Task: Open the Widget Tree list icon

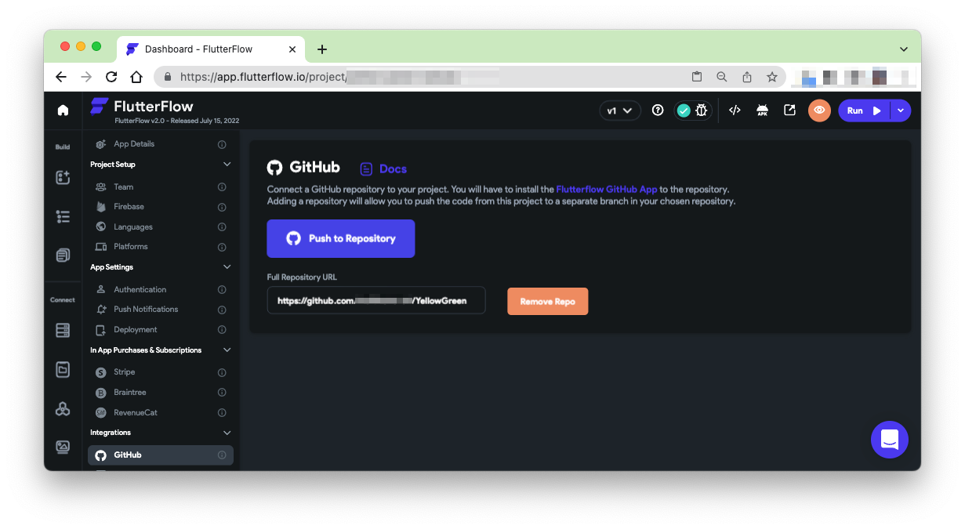Action: point(63,216)
